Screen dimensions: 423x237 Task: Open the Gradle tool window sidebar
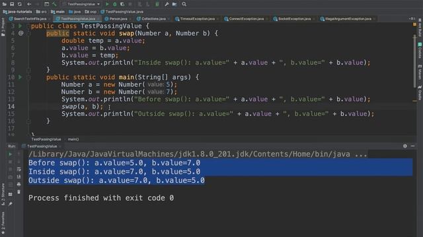(x=420, y=93)
